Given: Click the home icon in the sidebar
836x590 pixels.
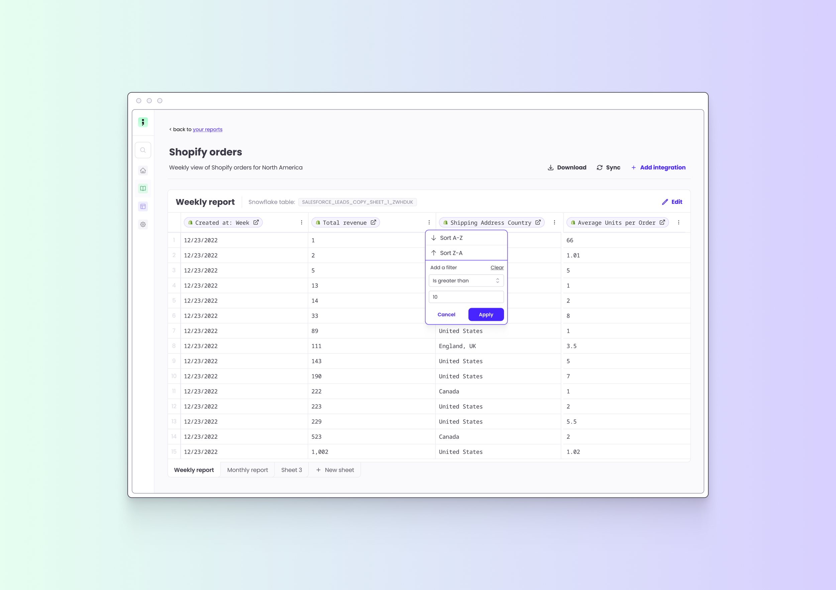Looking at the screenshot, I should point(143,170).
